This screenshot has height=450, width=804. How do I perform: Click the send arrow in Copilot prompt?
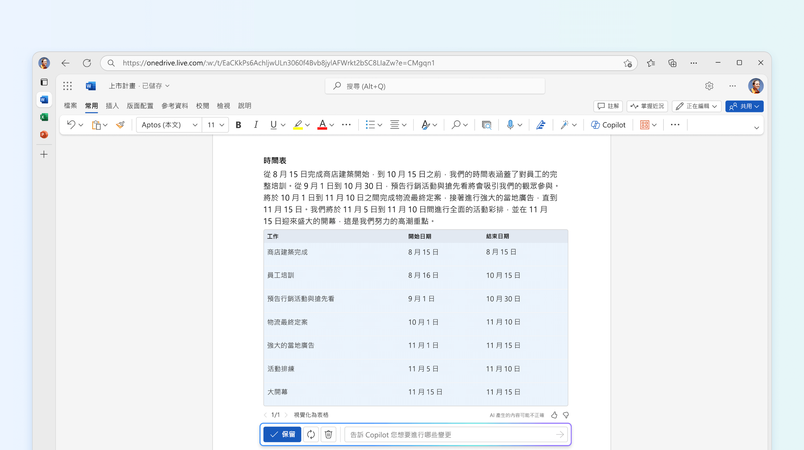point(560,435)
